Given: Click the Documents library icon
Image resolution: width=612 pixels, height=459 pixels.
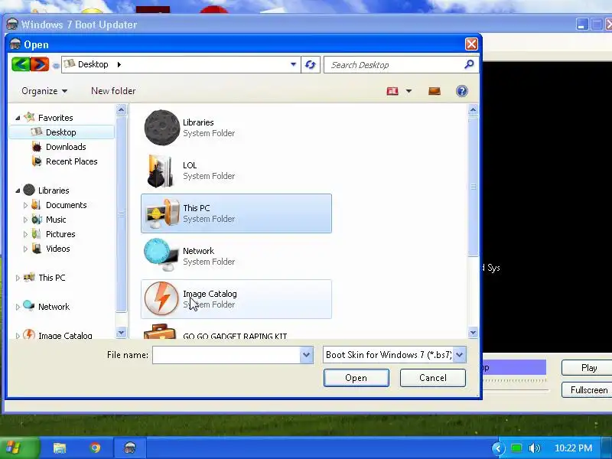Looking at the screenshot, I should 36,204.
